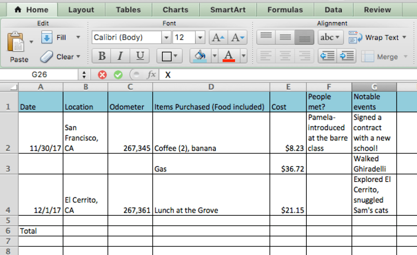The height and width of the screenshot is (255, 417).
Task: Decrease font size with smaller A icon
Action: (x=238, y=38)
